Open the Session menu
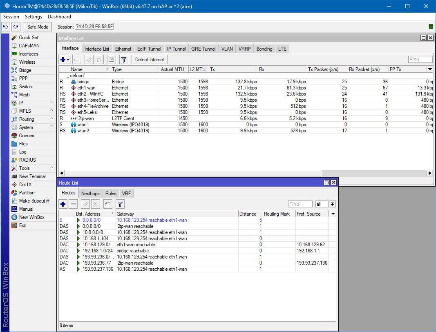Image resolution: width=436 pixels, height=332 pixels. [11, 17]
